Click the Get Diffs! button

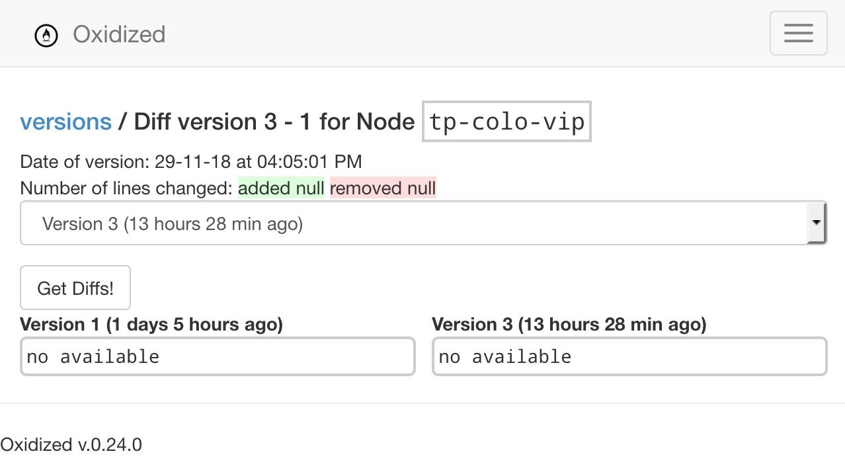point(75,288)
